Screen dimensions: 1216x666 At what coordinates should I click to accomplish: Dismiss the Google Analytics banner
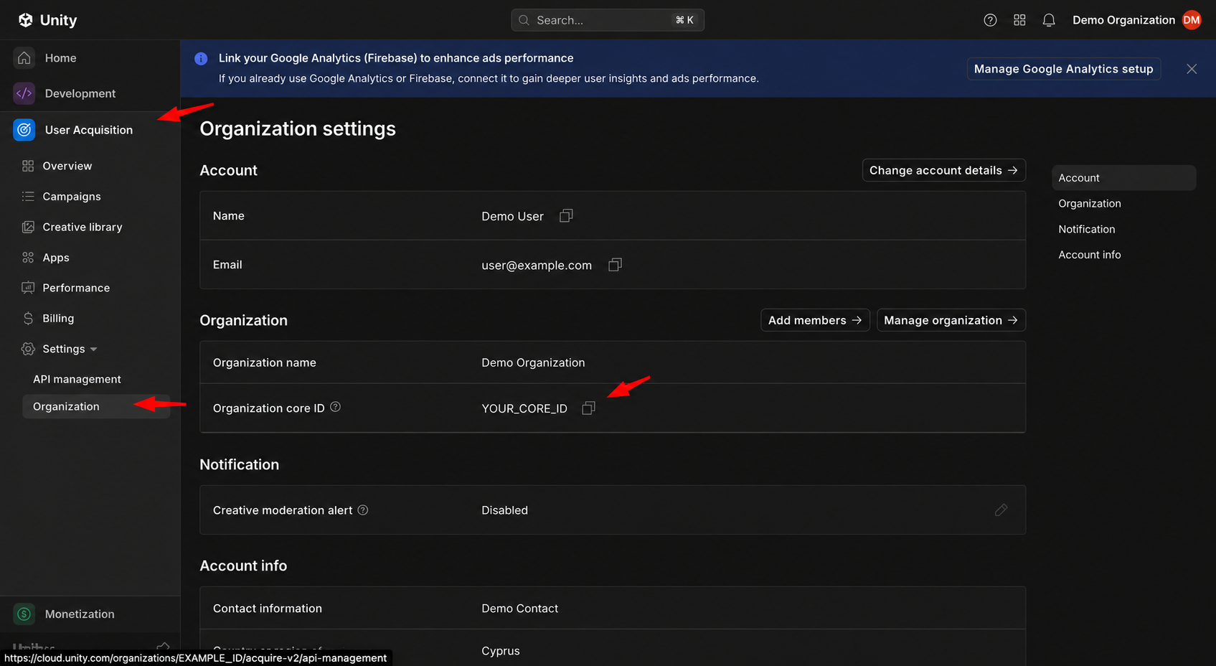(1192, 69)
